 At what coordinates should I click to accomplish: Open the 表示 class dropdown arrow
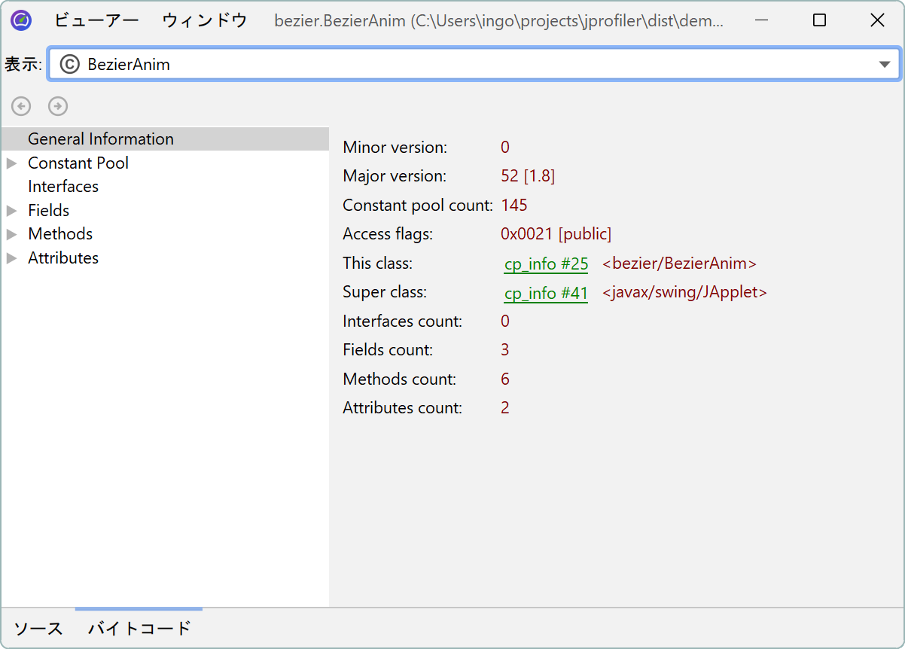[x=885, y=65]
